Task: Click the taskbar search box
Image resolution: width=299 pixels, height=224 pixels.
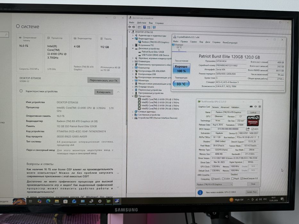Action: pos(5,201)
